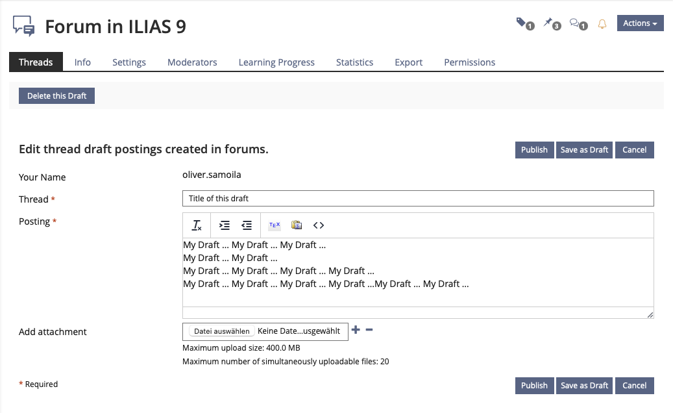Screen dimensions: 673x413
Task: Click the paste from Word clipboard icon
Action: pyautogui.click(x=297, y=225)
